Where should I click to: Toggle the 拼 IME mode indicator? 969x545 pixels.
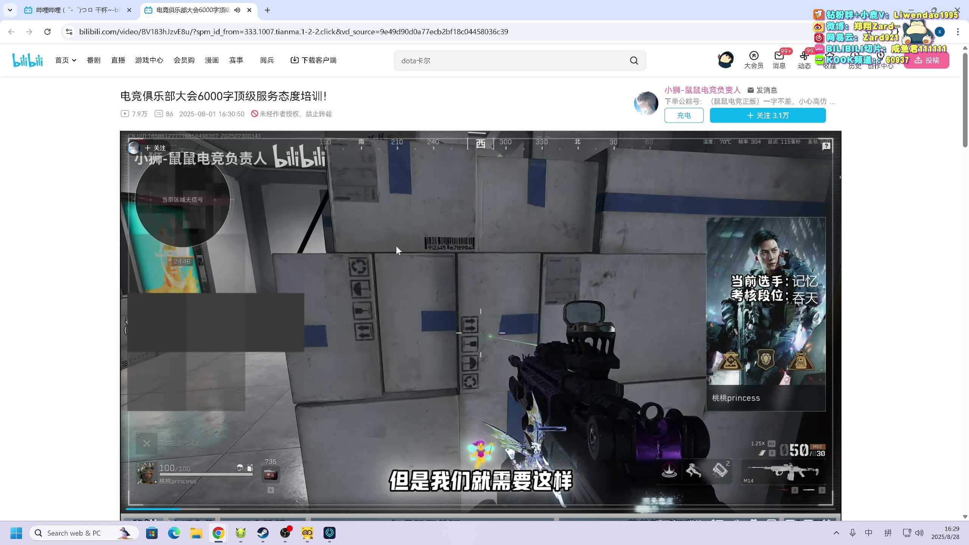tap(888, 533)
